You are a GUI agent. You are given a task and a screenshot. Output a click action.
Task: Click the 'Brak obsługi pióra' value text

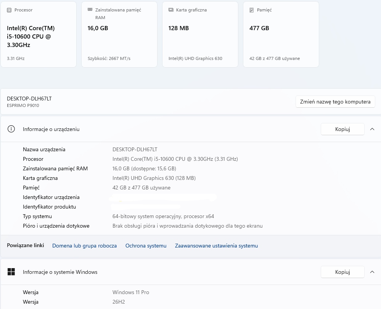click(187, 226)
